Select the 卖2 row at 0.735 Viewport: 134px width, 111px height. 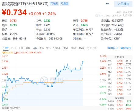tap(119, 72)
